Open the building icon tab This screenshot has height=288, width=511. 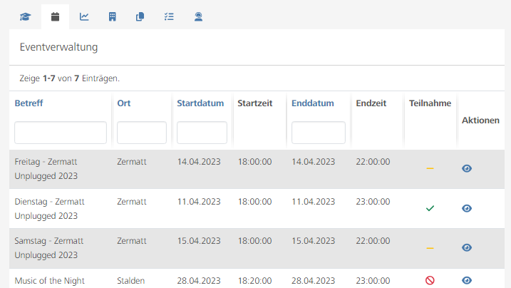tap(113, 16)
